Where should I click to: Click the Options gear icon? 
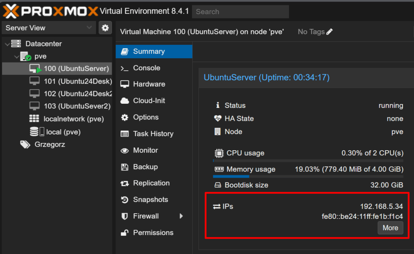(x=125, y=118)
